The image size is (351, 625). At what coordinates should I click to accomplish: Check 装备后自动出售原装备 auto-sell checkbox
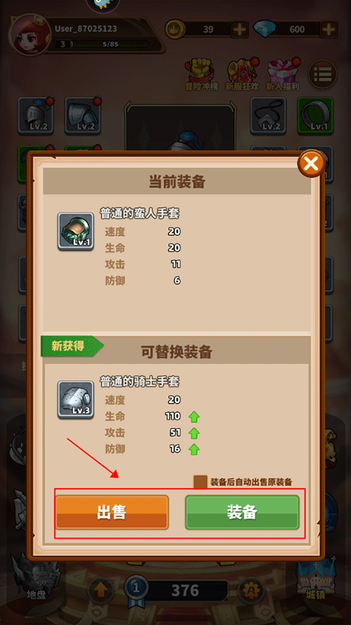[x=200, y=482]
